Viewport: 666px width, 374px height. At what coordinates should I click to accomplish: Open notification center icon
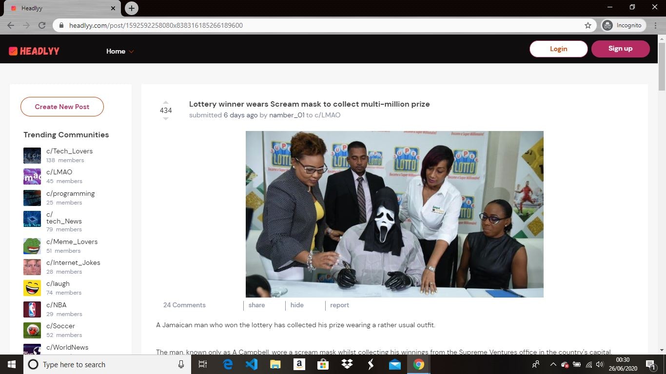pos(650,364)
